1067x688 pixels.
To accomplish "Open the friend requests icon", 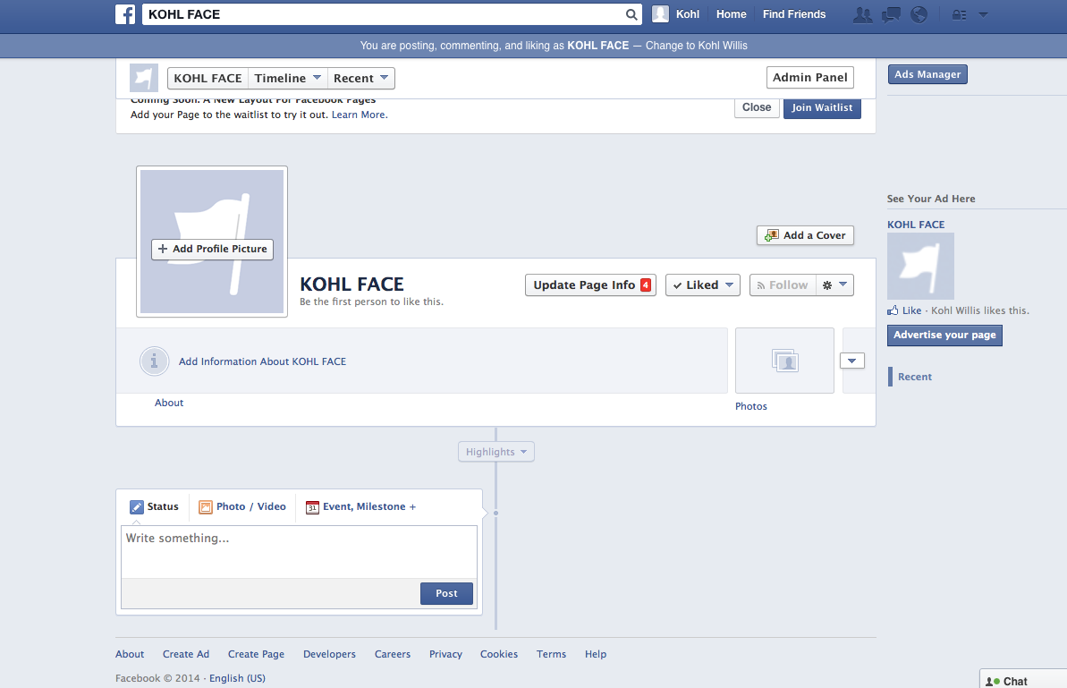I will 862,14.
